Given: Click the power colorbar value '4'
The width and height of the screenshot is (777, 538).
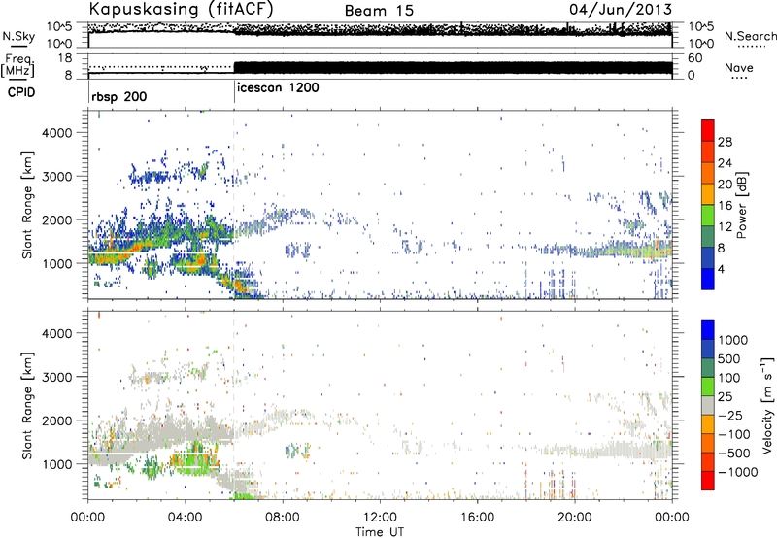Looking at the screenshot, I should [722, 269].
